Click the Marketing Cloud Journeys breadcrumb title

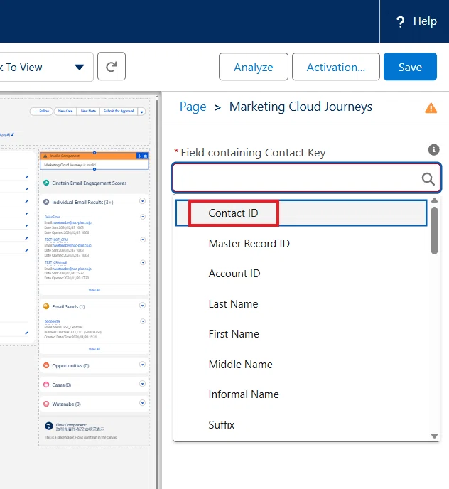coord(301,107)
